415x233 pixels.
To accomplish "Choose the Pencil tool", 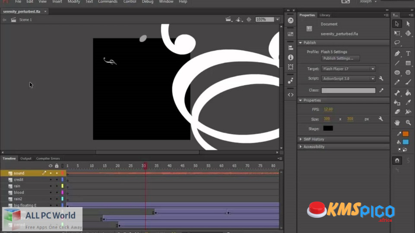I will pyautogui.click(x=397, y=83).
